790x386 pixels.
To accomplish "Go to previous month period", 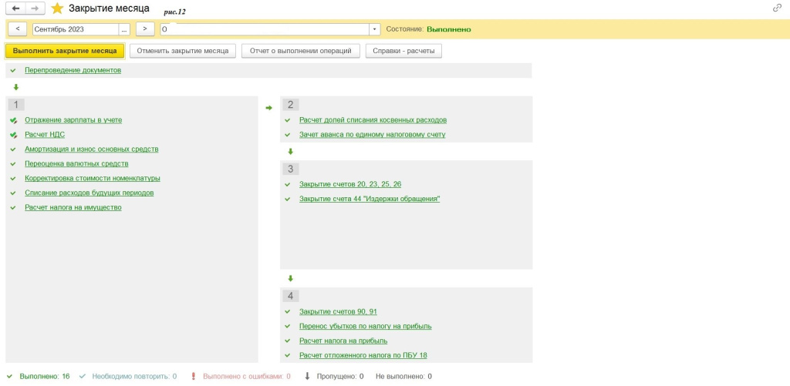I will (x=17, y=29).
